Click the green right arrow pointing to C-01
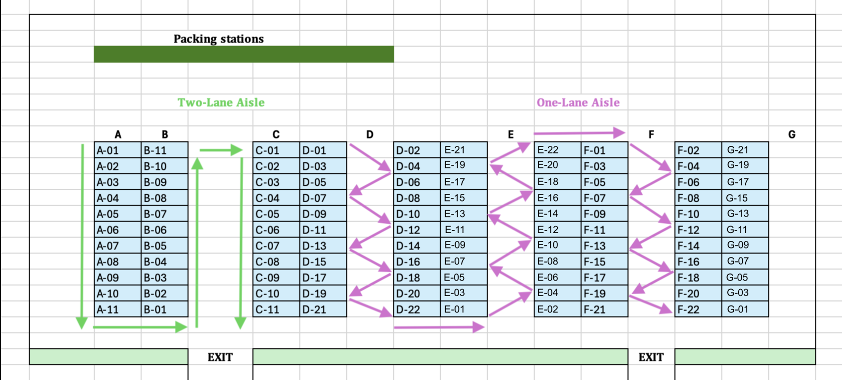The width and height of the screenshot is (842, 380). pos(221,149)
